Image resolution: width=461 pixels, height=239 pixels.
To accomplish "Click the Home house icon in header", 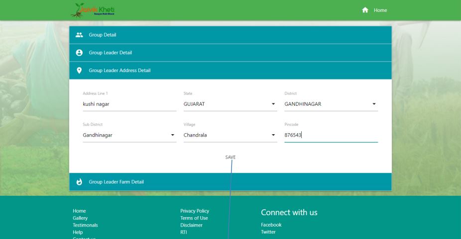I will (x=365, y=10).
